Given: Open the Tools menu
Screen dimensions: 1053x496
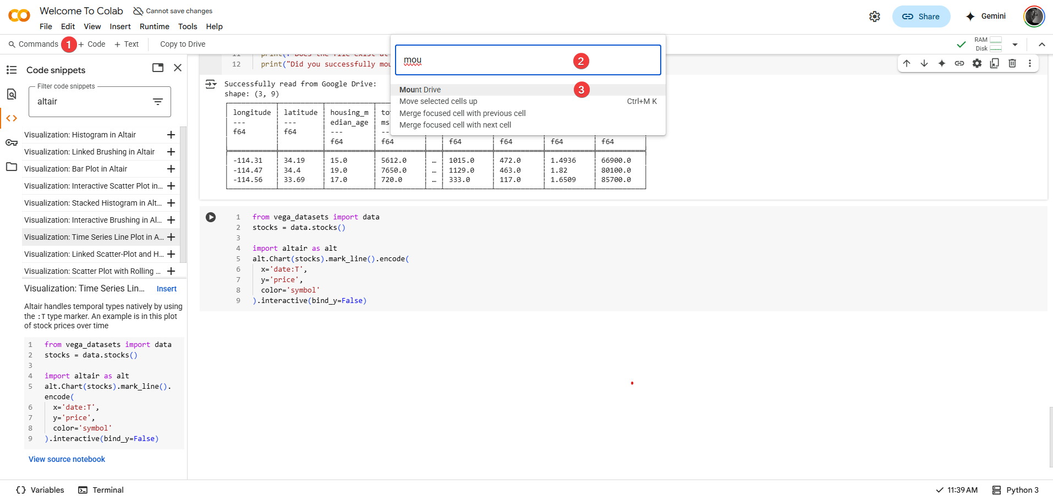Looking at the screenshot, I should [188, 26].
